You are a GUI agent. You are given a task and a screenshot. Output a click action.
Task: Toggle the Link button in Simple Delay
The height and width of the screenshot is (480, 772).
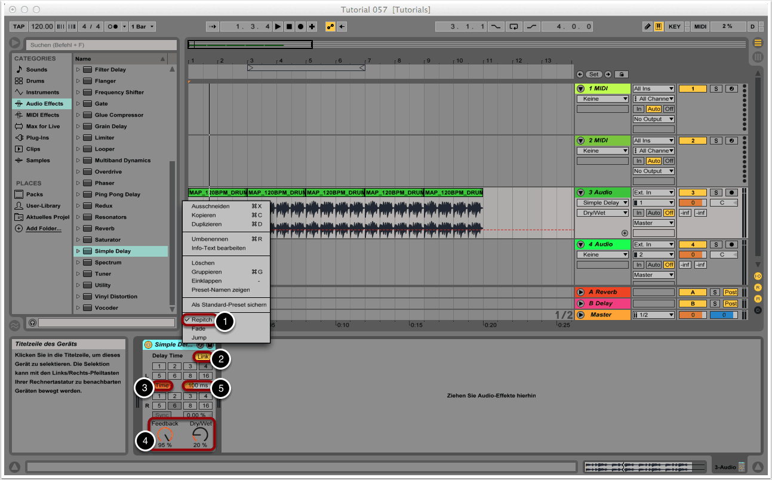coord(203,356)
